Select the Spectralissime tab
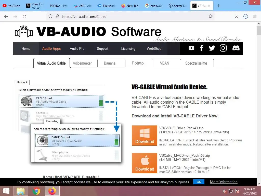This screenshot has height=196, width=261. point(197,63)
